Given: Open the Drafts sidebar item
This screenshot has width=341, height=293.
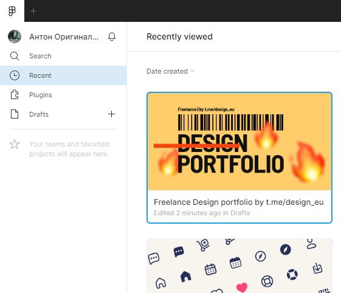Looking at the screenshot, I should 63,114.
